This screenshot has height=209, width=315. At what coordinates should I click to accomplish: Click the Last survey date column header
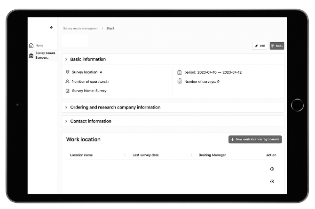point(146,155)
